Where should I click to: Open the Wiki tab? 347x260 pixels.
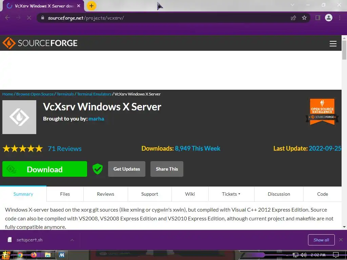(190, 194)
